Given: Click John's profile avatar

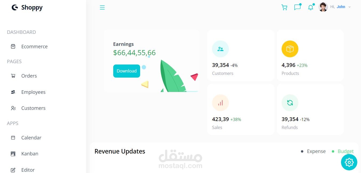Looking at the screenshot, I should pos(323,7).
